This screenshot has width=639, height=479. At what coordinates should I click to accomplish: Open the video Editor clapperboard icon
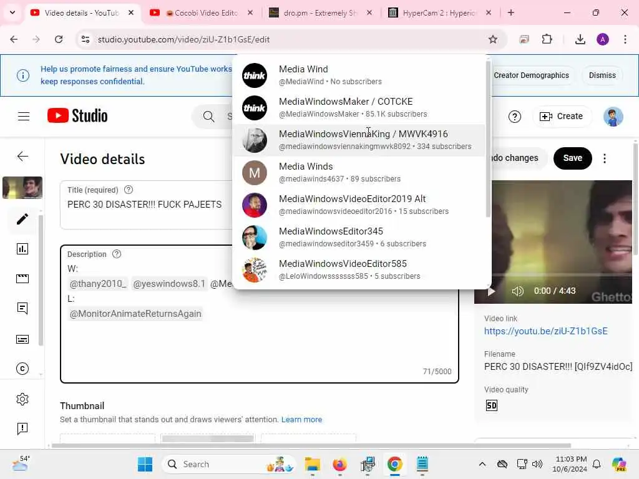coord(22,279)
